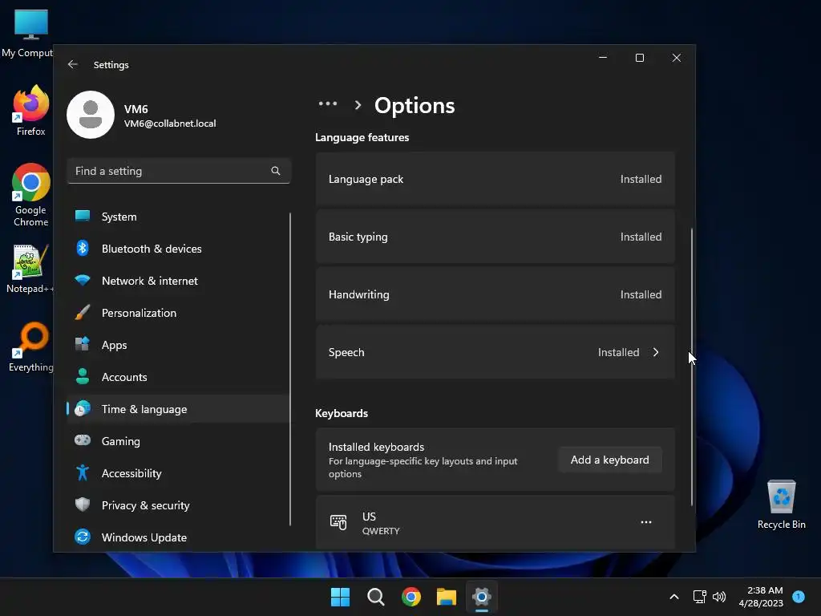Open Gaming settings category
821x616 pixels.
point(178,440)
